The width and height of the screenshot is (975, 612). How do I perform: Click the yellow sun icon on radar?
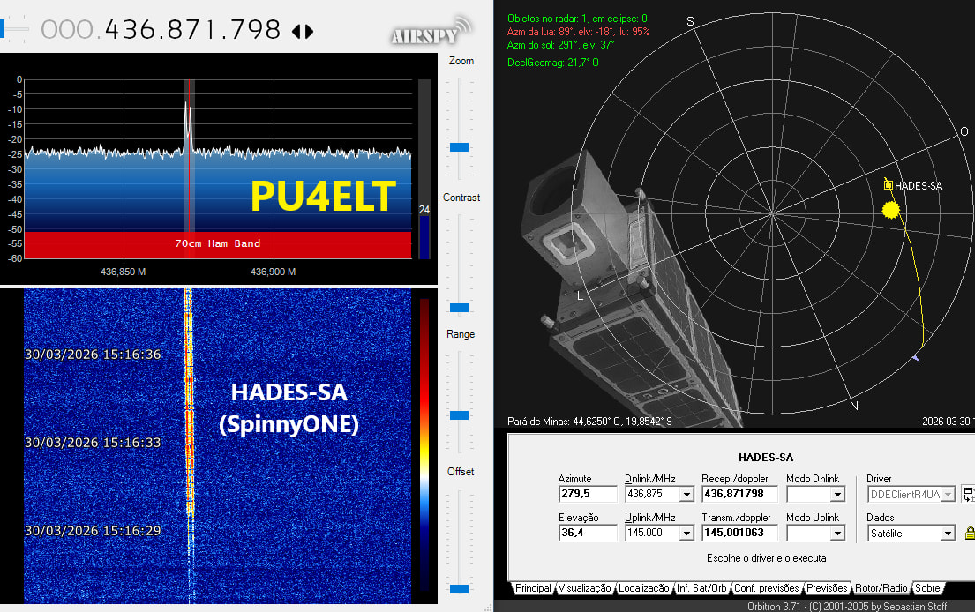tap(890, 210)
